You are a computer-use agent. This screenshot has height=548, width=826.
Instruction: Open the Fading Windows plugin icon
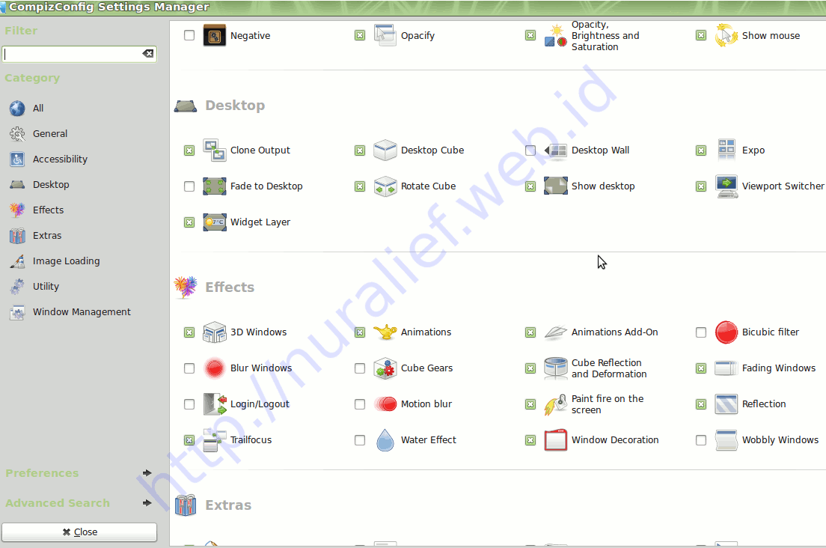click(x=726, y=368)
